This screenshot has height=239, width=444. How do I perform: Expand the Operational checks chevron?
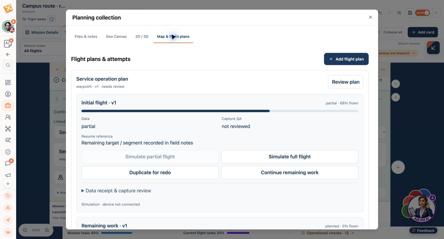(353, 233)
